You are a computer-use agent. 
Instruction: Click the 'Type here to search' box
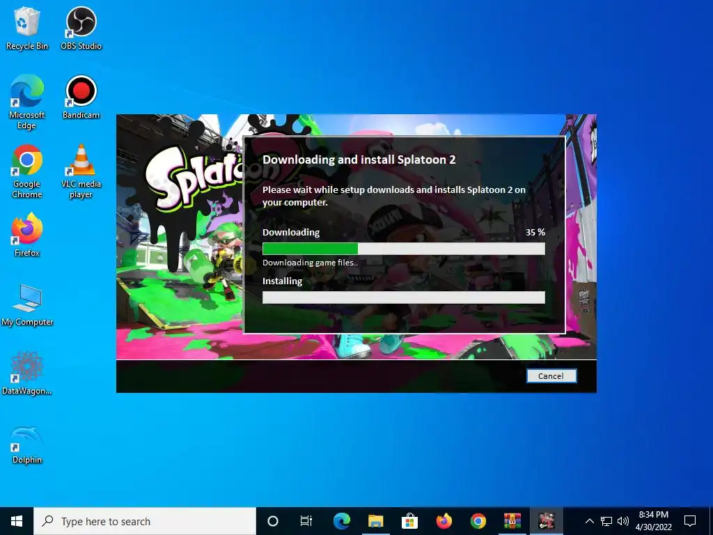click(x=145, y=521)
